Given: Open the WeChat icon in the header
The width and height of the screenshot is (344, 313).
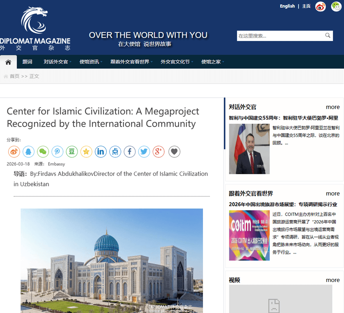Looking at the screenshot, I should click(336, 6).
